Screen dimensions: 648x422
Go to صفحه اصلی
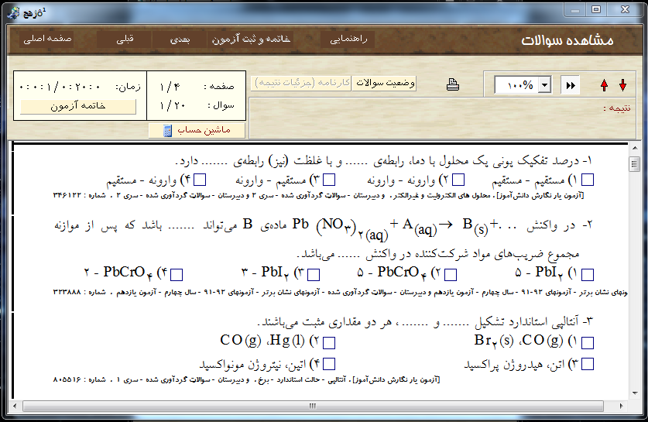(46, 39)
